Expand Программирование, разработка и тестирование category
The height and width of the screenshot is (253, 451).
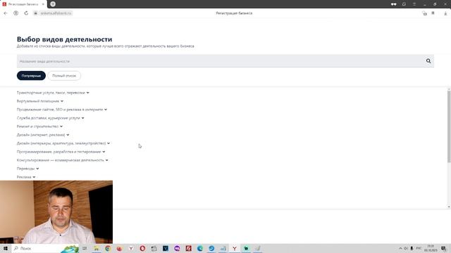(x=61, y=152)
